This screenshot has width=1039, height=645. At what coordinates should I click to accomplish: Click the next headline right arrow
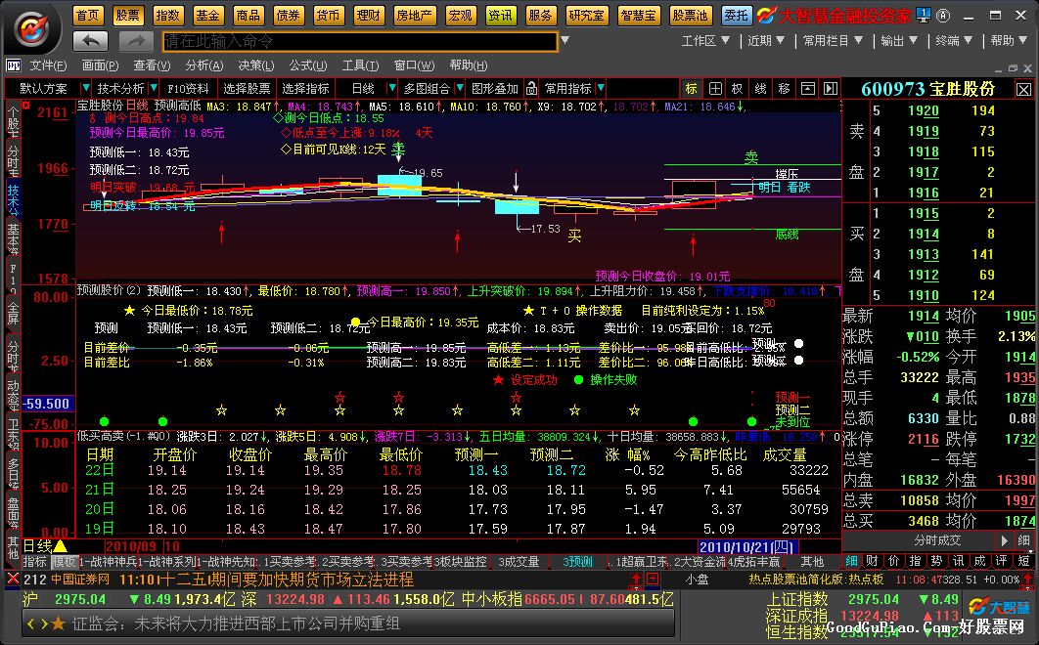point(44,623)
